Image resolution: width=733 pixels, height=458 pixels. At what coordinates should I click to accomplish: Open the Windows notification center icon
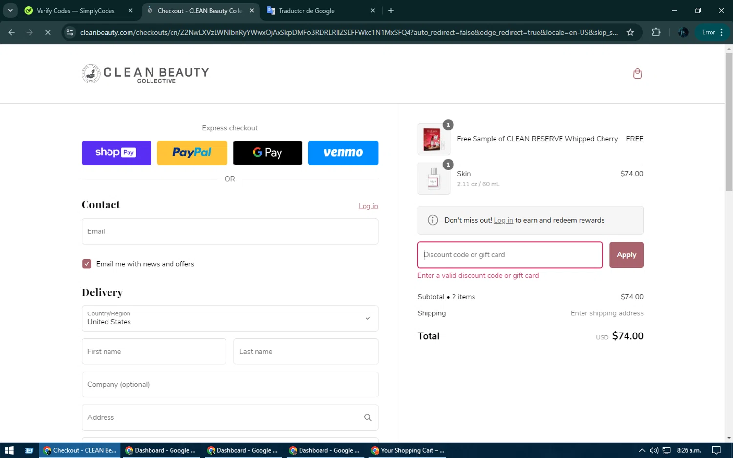click(716, 450)
